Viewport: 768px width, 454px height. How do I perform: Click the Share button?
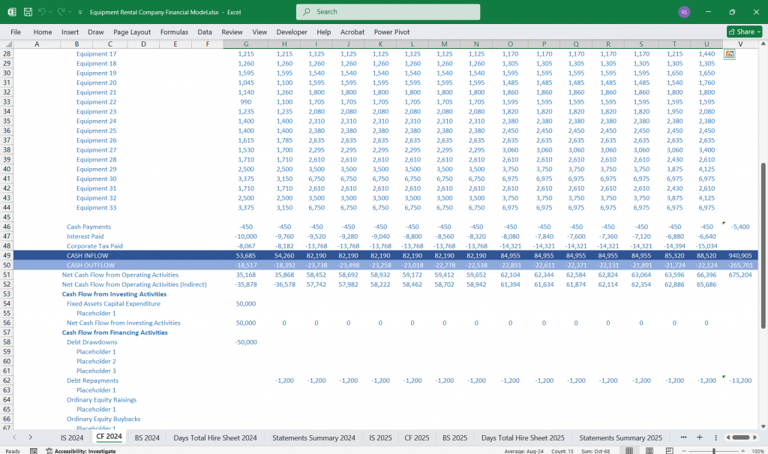743,32
